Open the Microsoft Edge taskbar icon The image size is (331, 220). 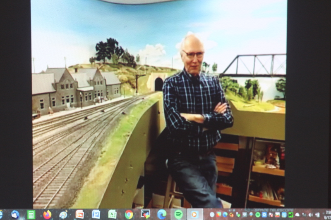(162, 214)
